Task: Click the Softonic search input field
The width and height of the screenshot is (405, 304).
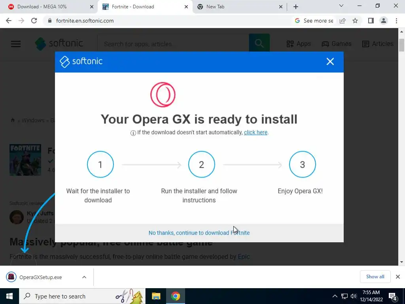Action: click(x=173, y=44)
